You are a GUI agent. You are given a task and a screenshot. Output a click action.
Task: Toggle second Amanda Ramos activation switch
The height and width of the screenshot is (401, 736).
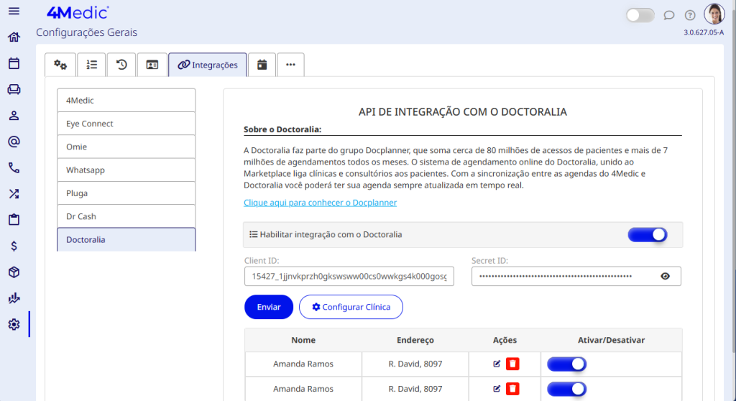click(x=566, y=389)
